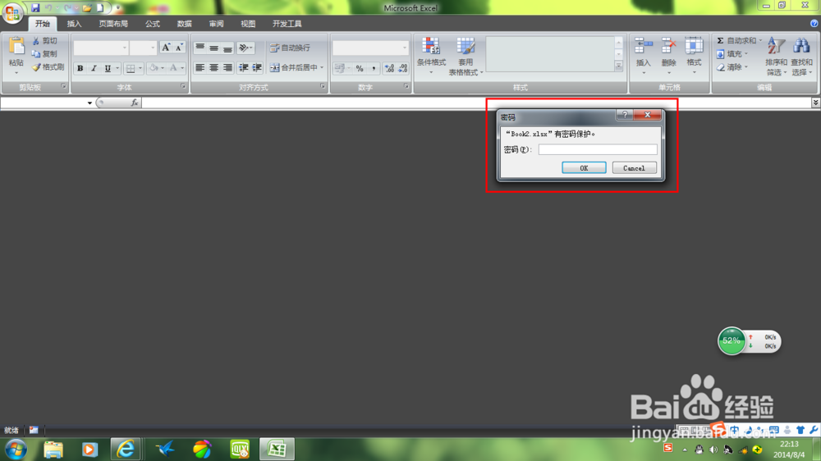This screenshot has width=821, height=461.
Task: Click the Open folder quick access icon
Action: [x=87, y=8]
